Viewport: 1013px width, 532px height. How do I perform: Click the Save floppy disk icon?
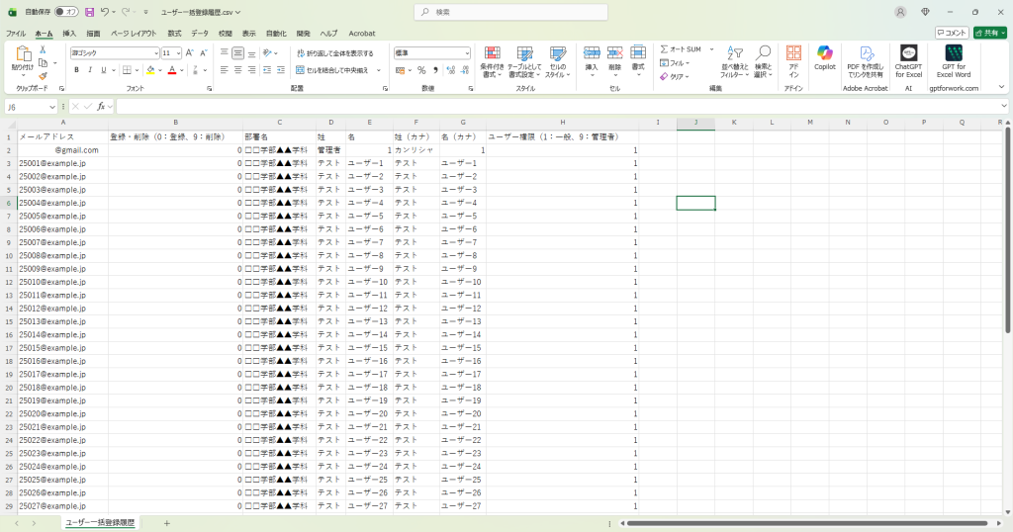coord(90,12)
